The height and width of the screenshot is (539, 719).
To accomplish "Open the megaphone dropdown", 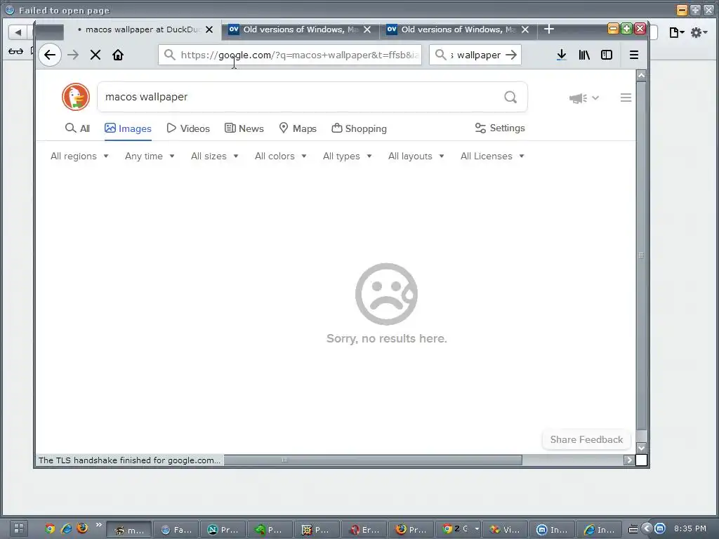I will 583,98.
